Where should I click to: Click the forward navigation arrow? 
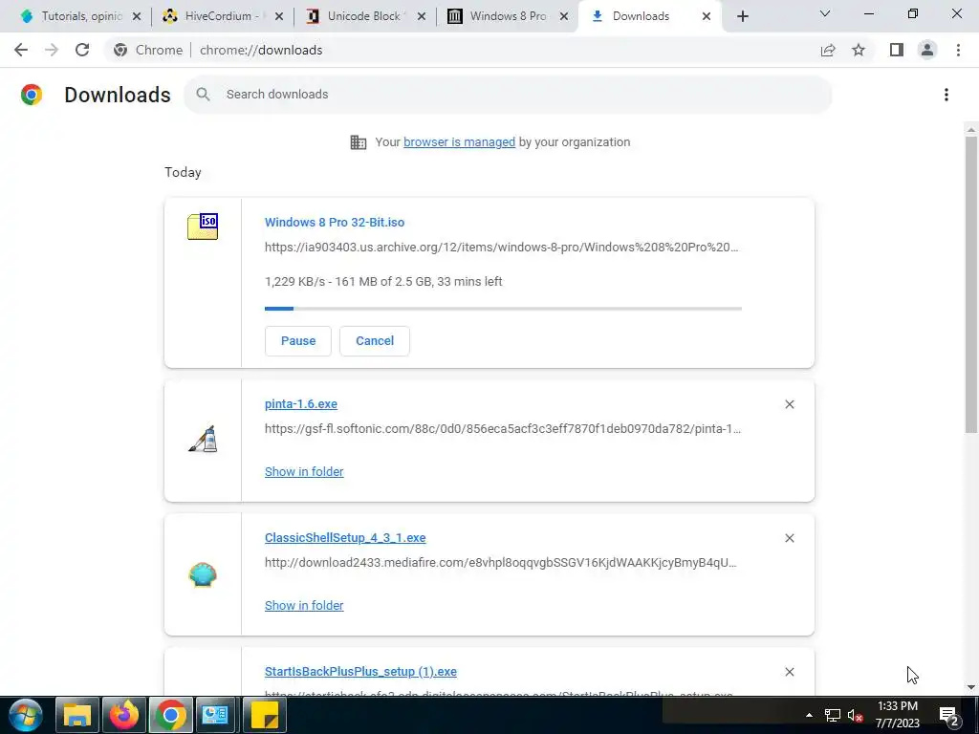pyautogui.click(x=52, y=50)
